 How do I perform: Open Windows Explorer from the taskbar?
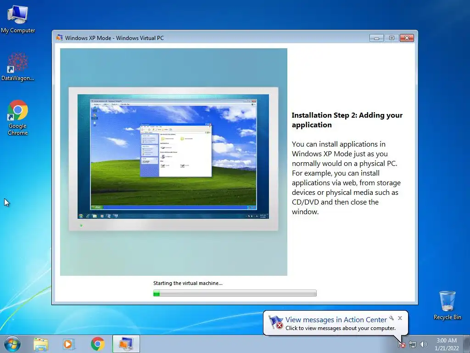tap(41, 344)
